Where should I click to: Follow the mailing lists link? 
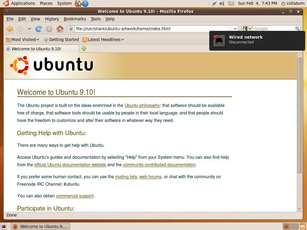click(x=126, y=177)
